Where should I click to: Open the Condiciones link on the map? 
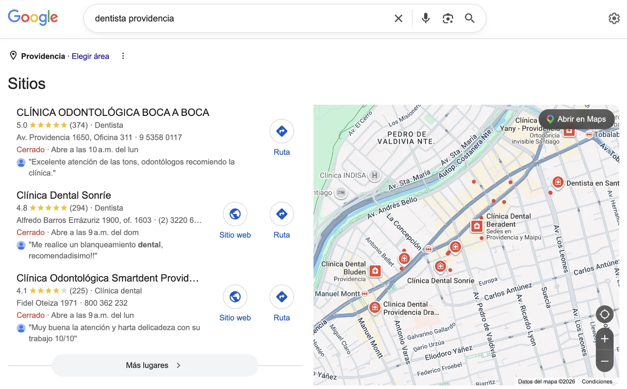pos(597,381)
